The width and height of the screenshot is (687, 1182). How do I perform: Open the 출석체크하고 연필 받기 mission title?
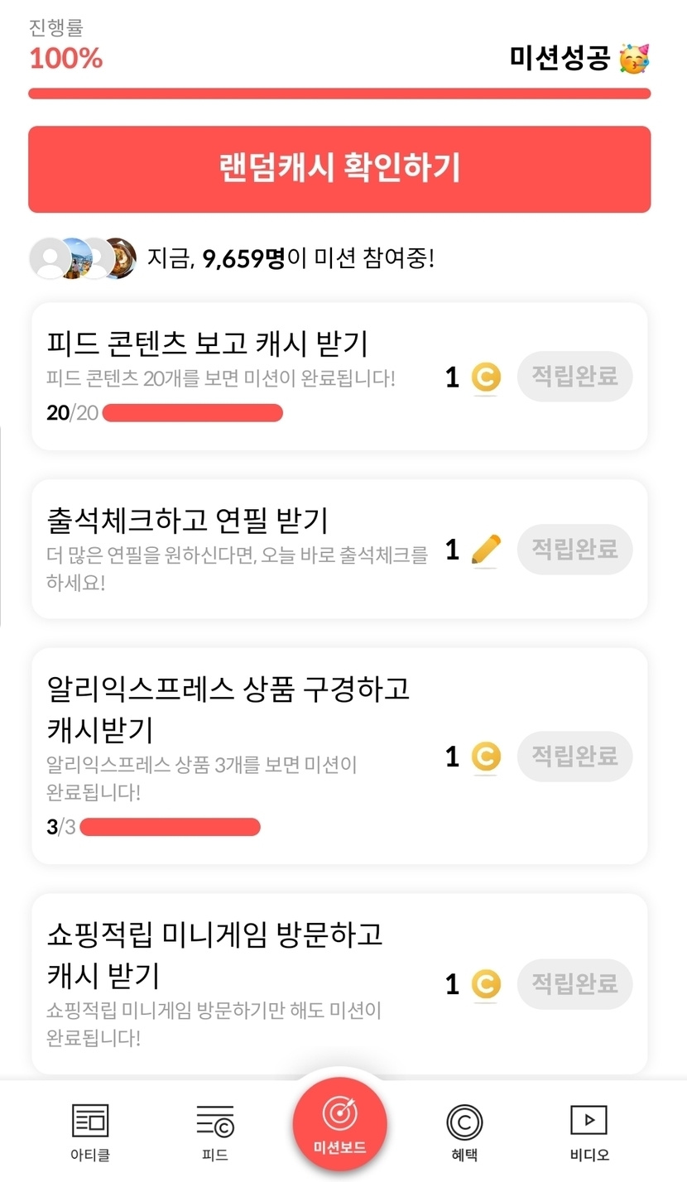(188, 521)
